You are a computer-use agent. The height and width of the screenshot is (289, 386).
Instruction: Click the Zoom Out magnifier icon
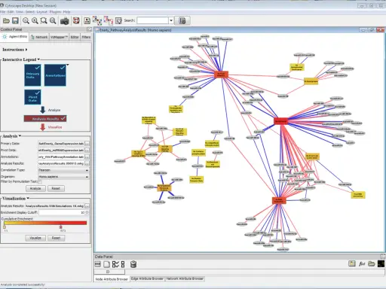26,21
